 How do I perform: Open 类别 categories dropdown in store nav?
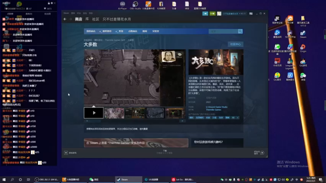pos(119,31)
